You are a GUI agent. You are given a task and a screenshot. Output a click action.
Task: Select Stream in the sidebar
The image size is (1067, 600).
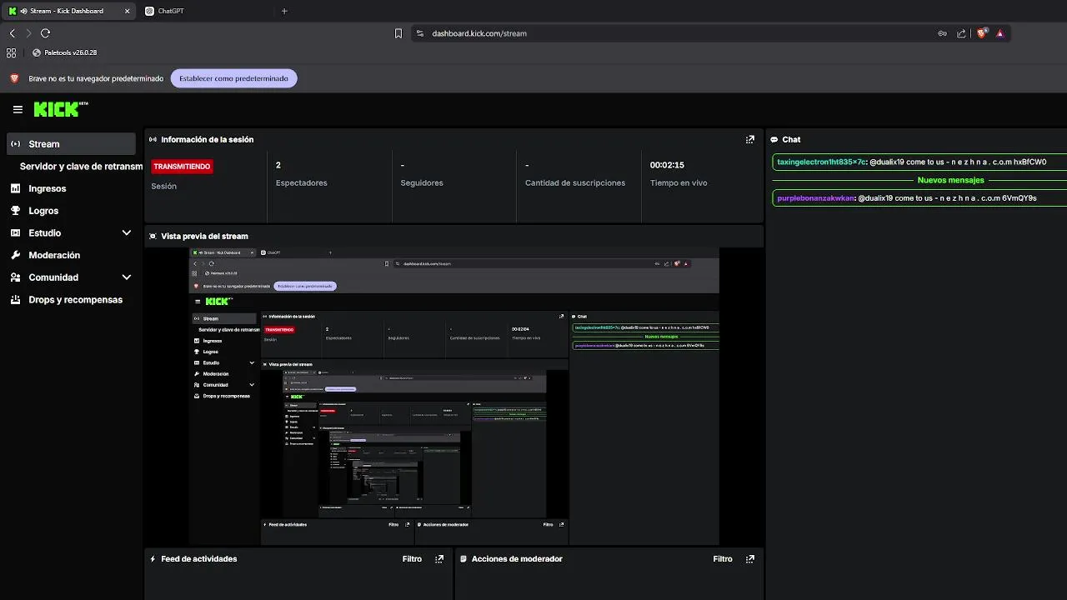(71, 144)
